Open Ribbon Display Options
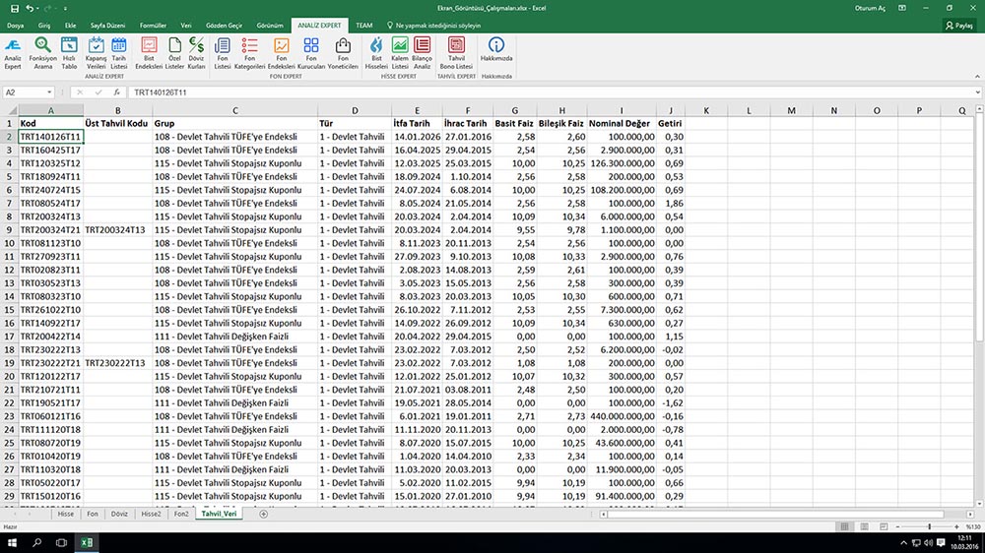Viewport: 985px width, 553px height. coord(902,8)
